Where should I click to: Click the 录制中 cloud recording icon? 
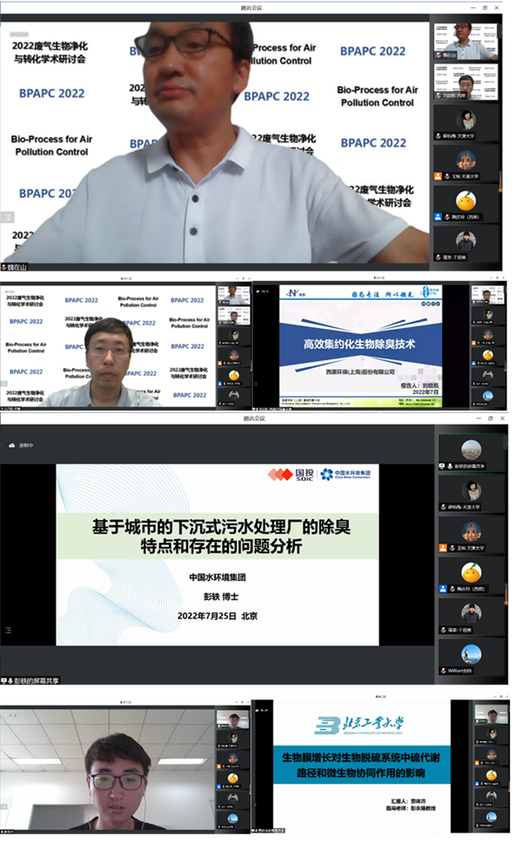coord(12,444)
